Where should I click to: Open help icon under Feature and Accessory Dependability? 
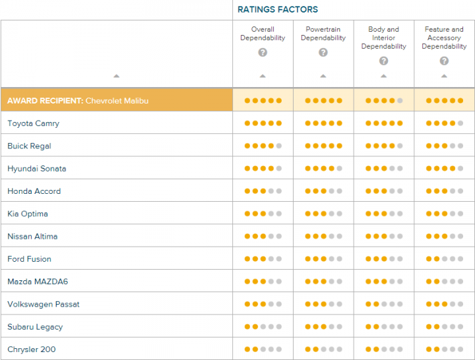click(444, 61)
